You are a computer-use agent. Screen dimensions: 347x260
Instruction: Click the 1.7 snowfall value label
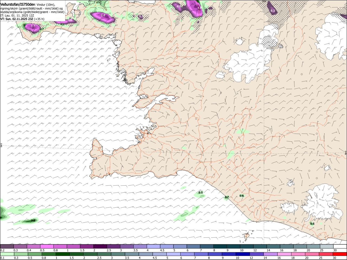33,26
